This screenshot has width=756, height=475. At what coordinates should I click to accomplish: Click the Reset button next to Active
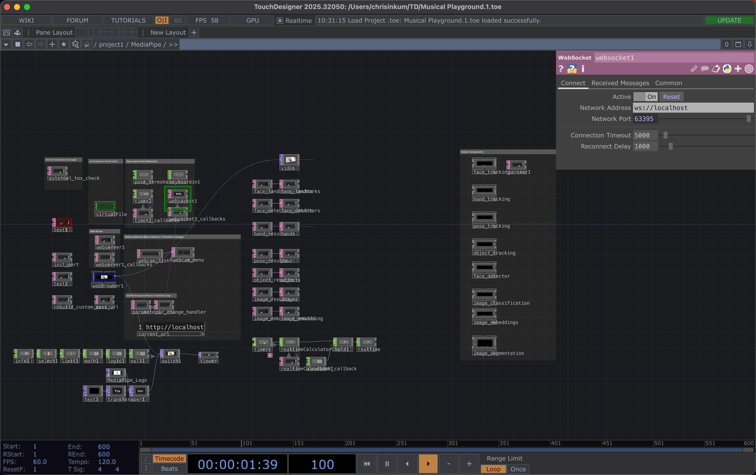pos(671,97)
